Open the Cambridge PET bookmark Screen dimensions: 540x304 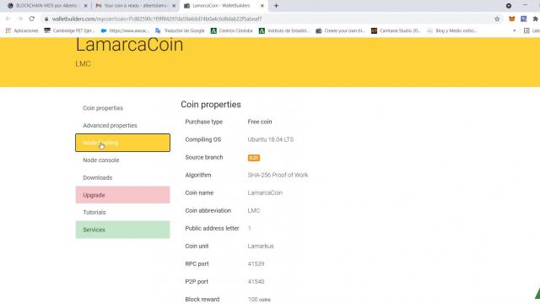pyautogui.click(x=69, y=30)
